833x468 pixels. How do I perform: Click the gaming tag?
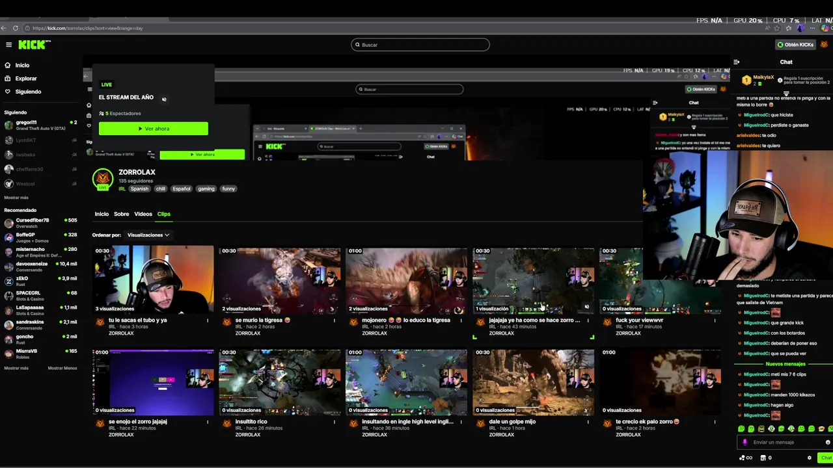point(206,188)
